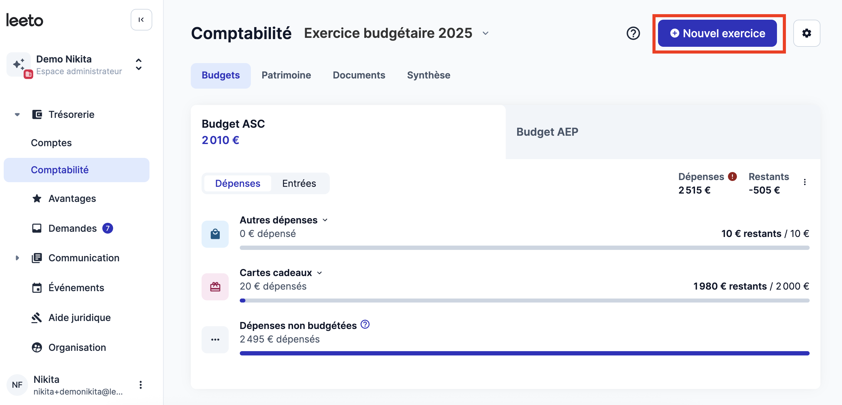Click the 2 010 € budget amount
The height and width of the screenshot is (405, 842).
pos(220,140)
